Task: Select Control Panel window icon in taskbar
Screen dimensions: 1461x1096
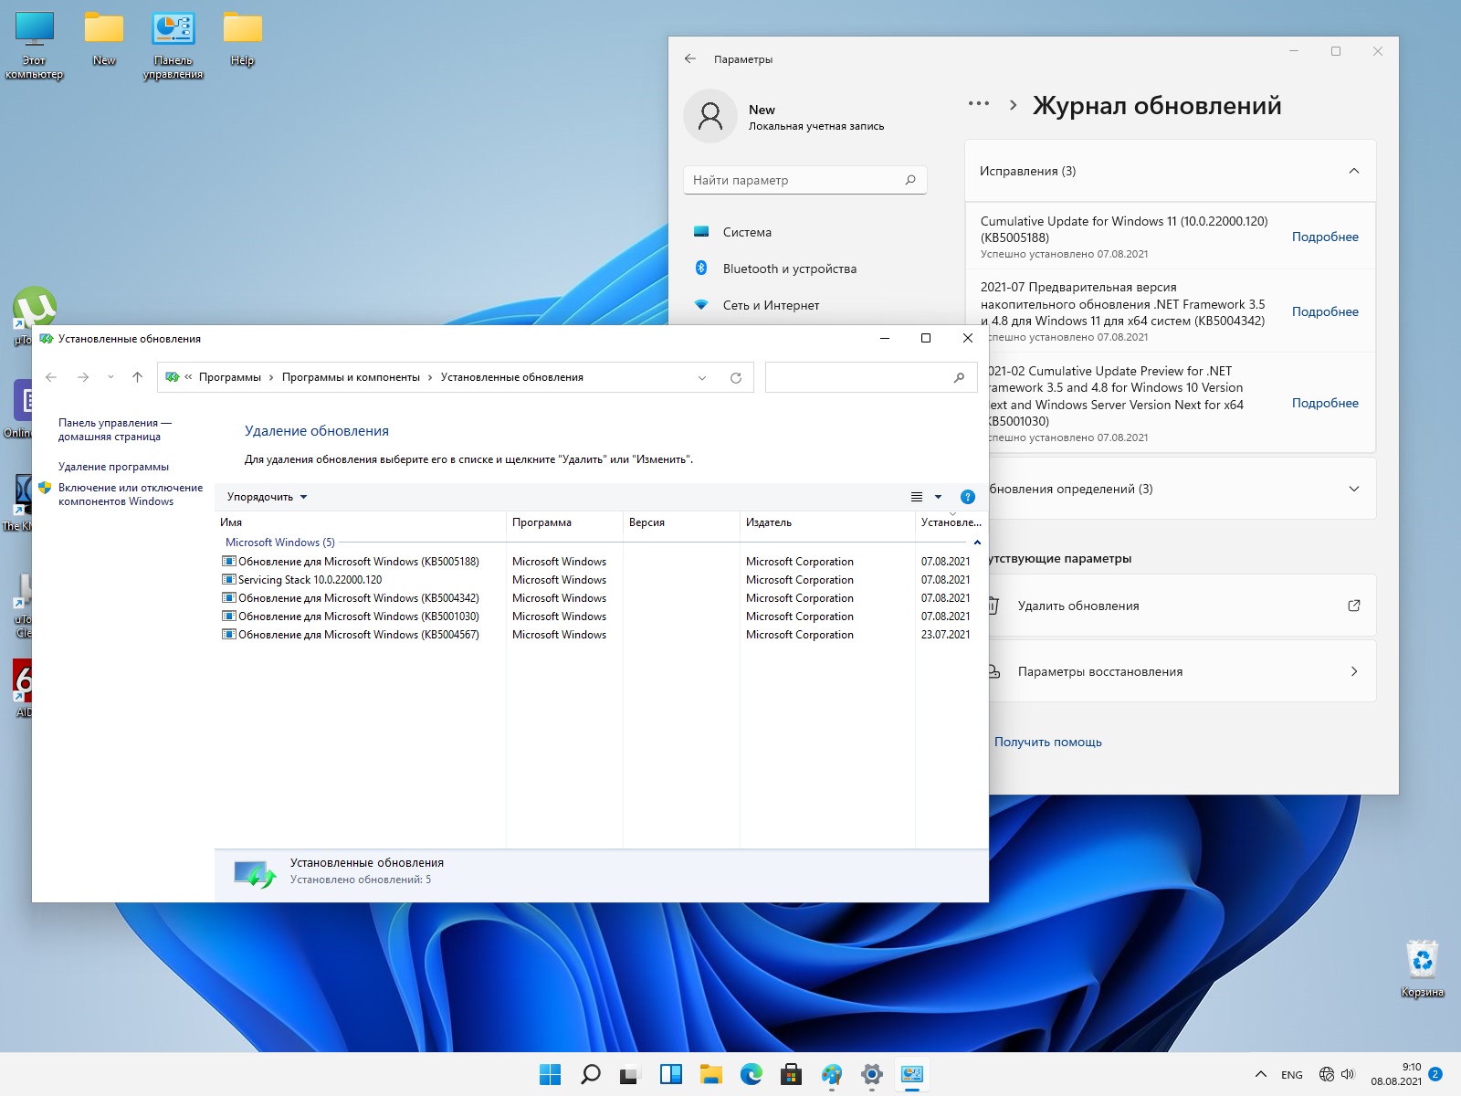Action: pyautogui.click(x=912, y=1074)
